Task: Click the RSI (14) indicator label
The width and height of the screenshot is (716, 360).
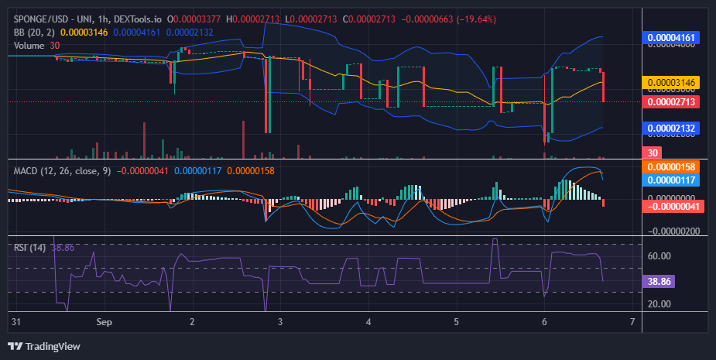Action: tap(29, 248)
